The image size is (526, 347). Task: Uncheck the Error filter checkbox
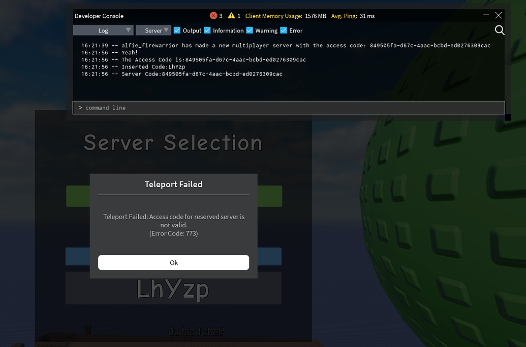[283, 30]
